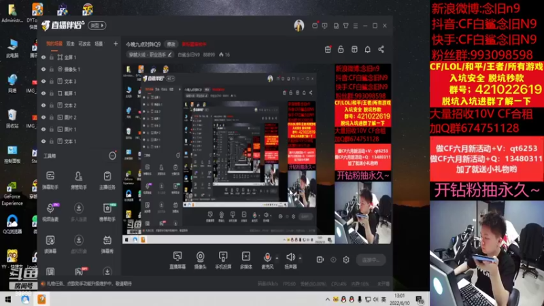
Task: Open the 弹幕秀 danmaku show tool
Action: (x=107, y=244)
